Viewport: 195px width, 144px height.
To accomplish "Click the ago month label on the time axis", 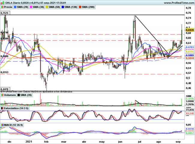I will pos(159,142).
